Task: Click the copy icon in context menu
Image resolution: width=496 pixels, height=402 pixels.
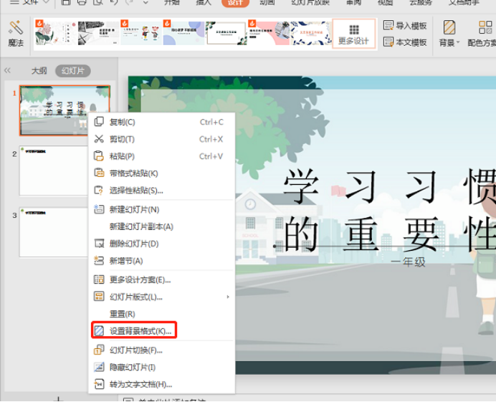Action: [x=99, y=121]
